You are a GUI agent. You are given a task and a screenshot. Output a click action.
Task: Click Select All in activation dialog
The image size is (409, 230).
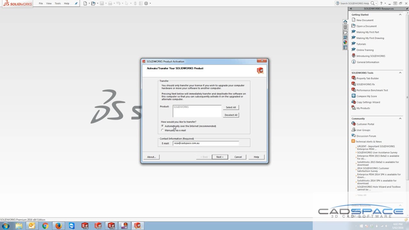[231, 107]
